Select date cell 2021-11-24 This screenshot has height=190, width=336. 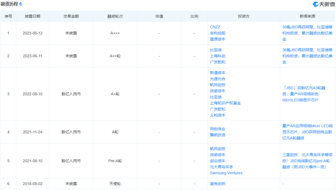(x=33, y=132)
